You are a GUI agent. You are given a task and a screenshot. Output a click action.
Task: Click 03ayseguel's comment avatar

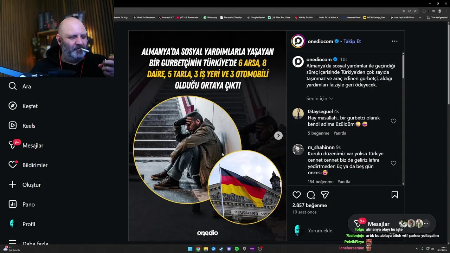point(298,113)
